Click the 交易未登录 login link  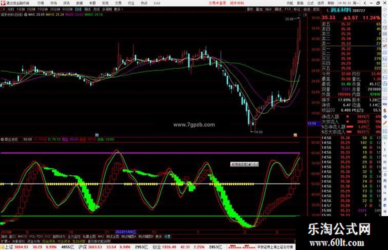(217, 3)
